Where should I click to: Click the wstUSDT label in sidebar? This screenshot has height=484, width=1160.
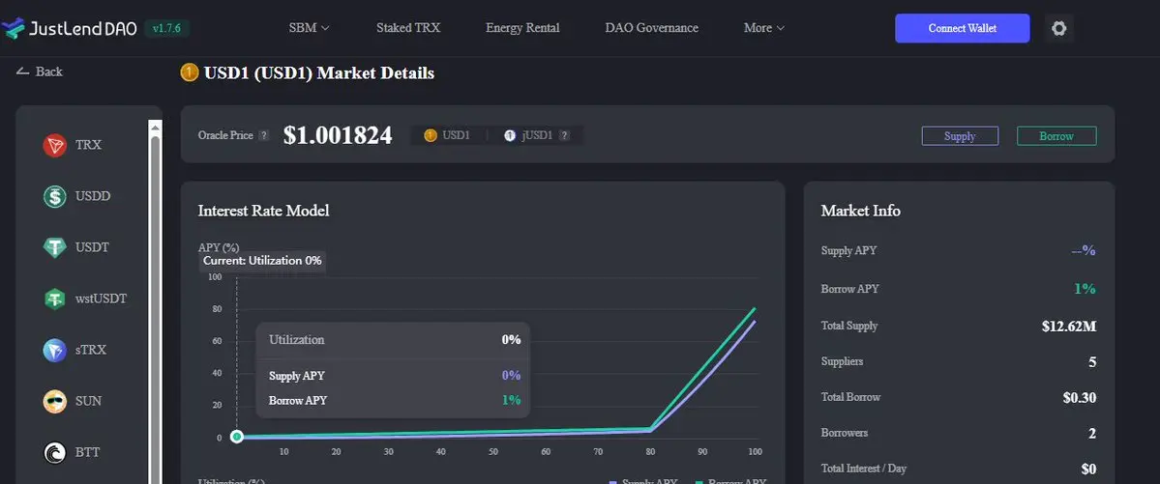(x=101, y=299)
